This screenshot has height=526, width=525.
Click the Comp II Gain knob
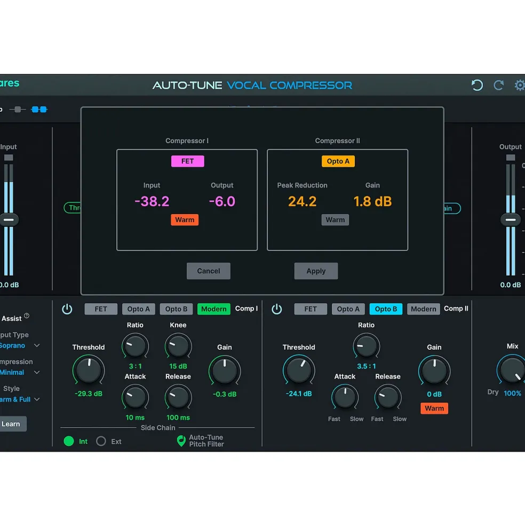[434, 371]
